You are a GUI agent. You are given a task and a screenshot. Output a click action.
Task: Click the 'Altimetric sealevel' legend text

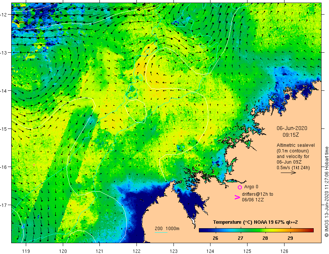point(296,145)
